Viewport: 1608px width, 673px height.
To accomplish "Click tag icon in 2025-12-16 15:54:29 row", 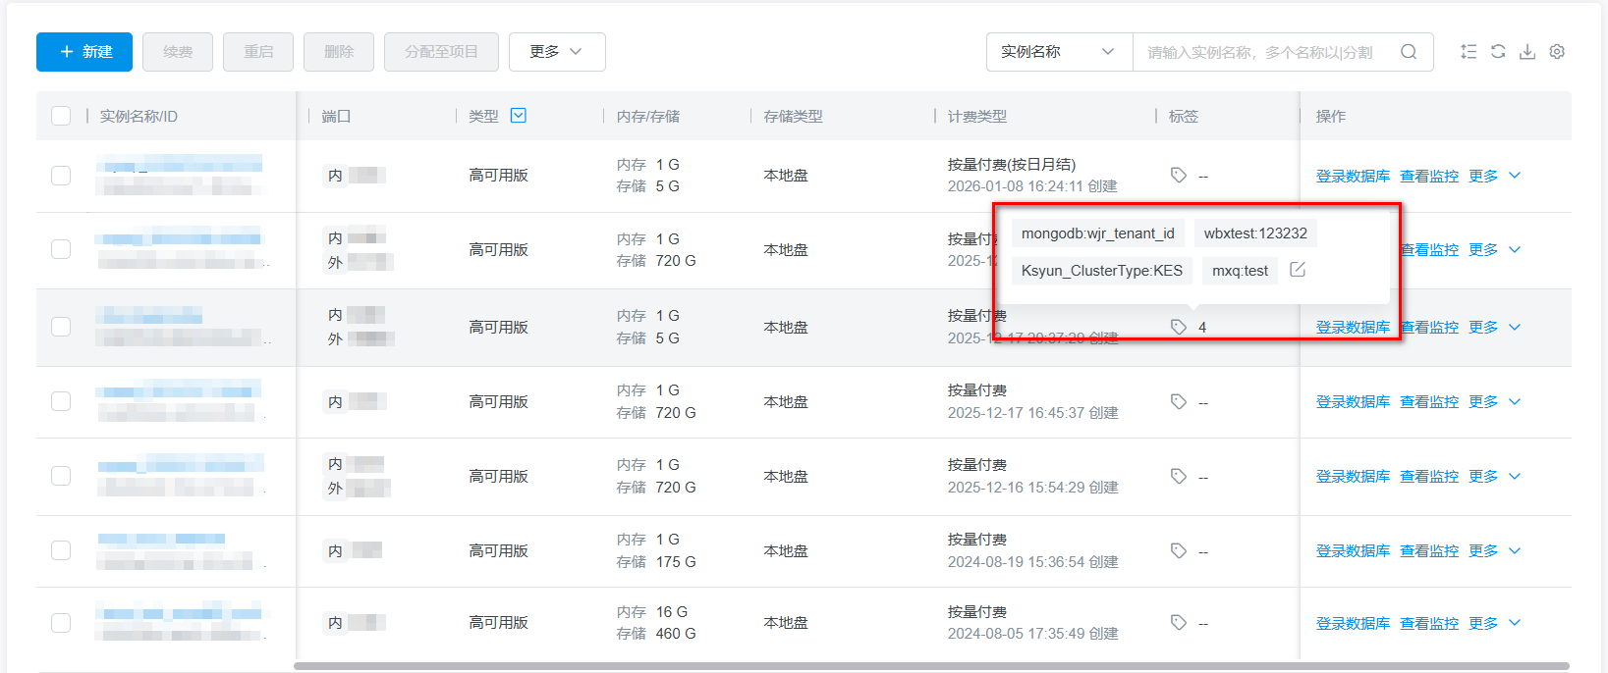I will pos(1179,476).
